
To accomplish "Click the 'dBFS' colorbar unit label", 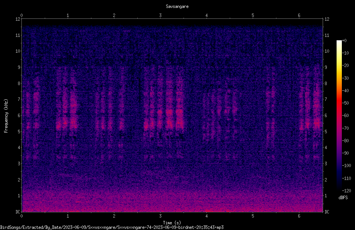I will coord(343,198).
